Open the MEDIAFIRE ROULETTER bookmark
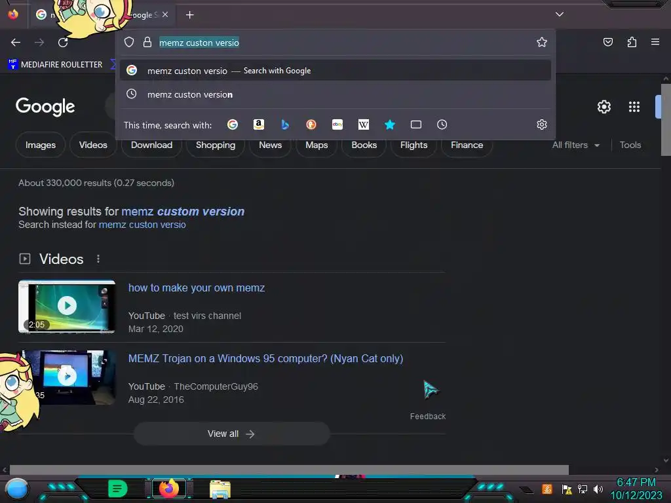 [55, 65]
